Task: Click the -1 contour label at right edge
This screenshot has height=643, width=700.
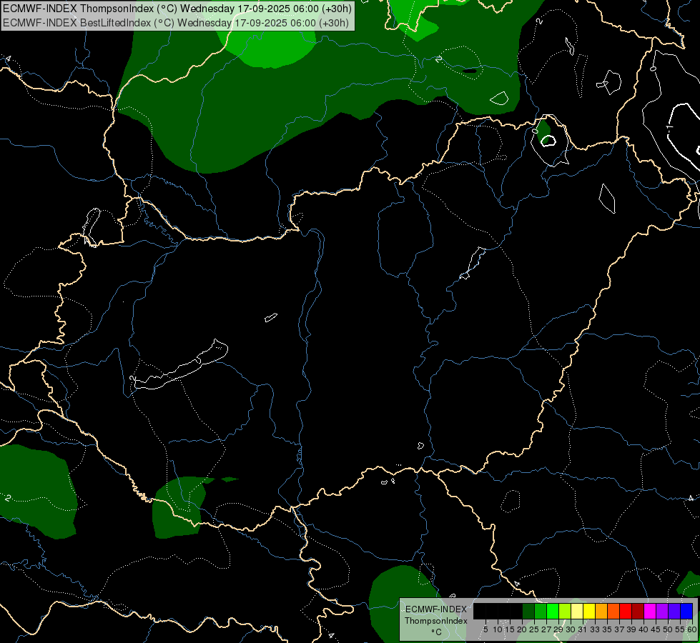Action: tap(669, 128)
